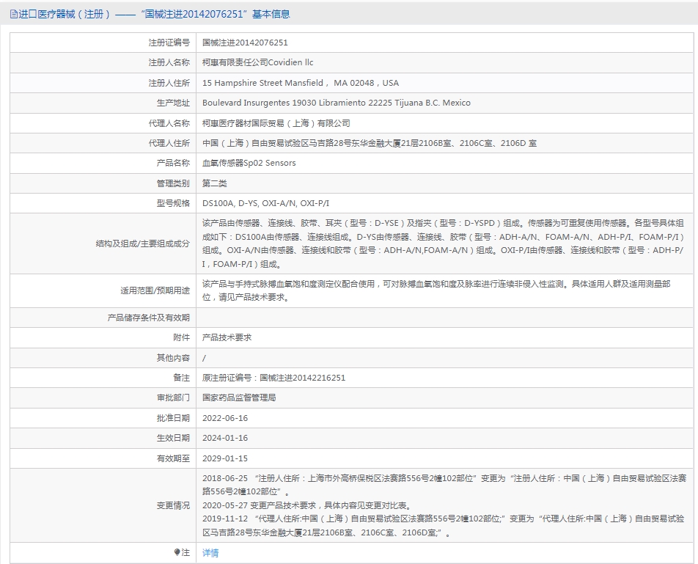
Task: Select approving department 国家药品监督管理局
Action: [239, 398]
